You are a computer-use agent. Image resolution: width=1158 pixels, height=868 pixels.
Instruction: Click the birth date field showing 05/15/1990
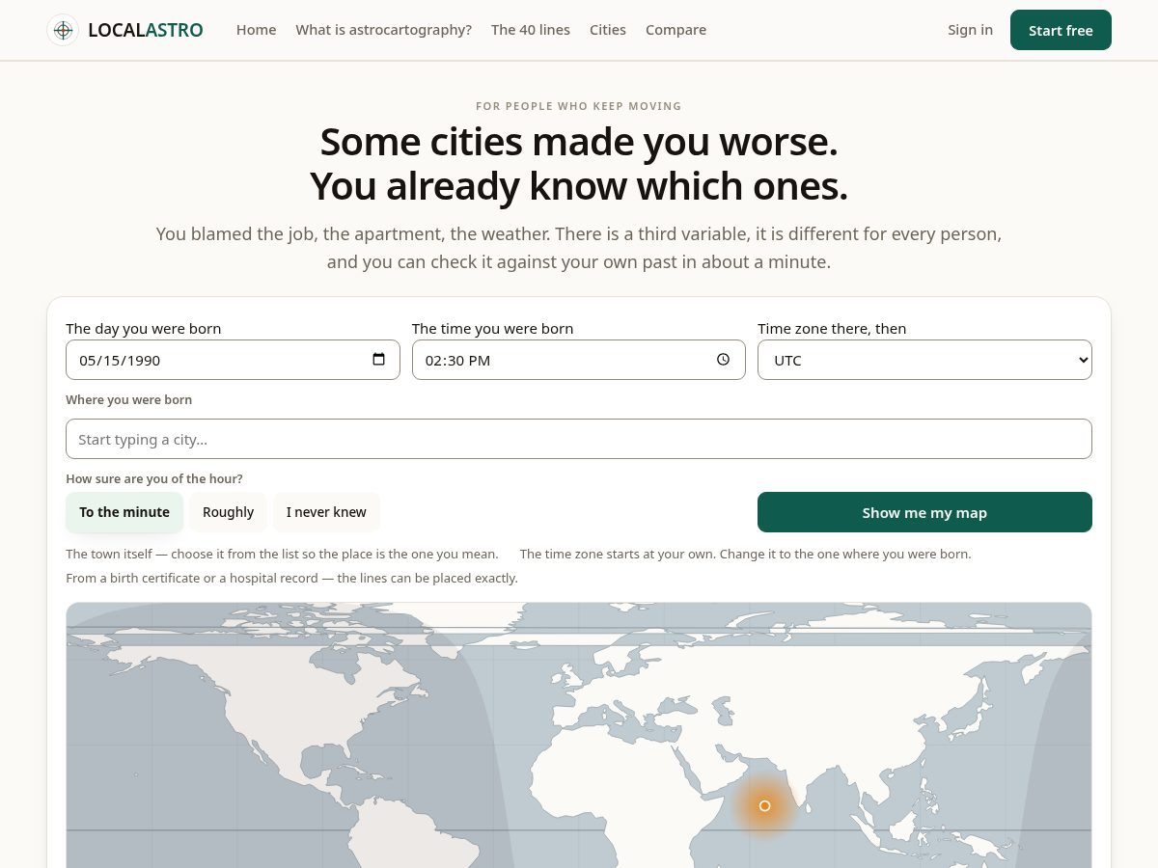point(233,360)
